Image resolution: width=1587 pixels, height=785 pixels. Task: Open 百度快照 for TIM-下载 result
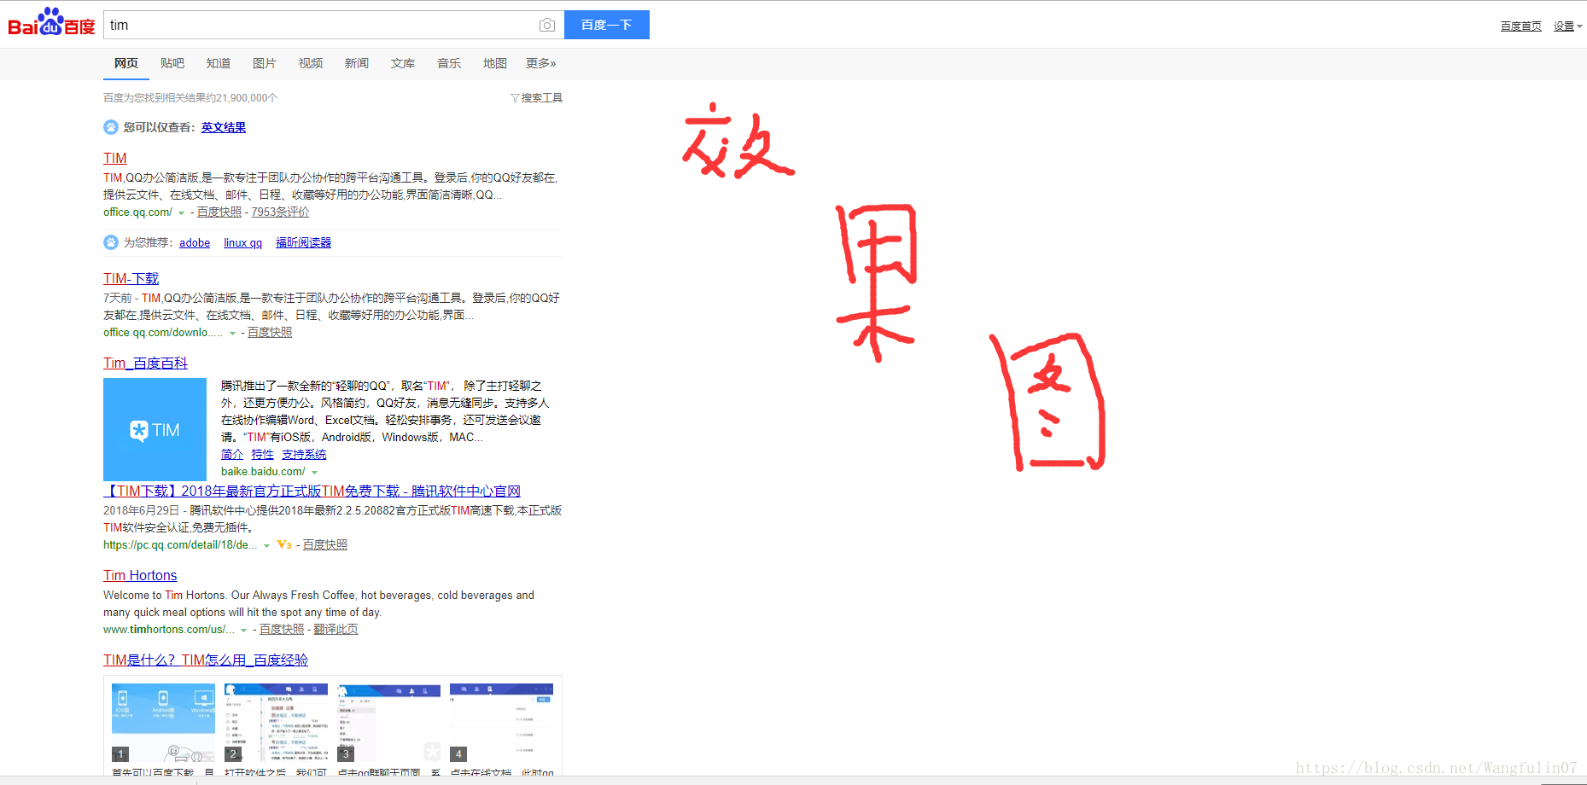[270, 333]
